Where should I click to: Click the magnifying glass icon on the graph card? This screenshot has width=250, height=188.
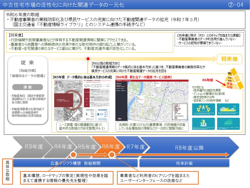pyautogui.click(x=234, y=106)
